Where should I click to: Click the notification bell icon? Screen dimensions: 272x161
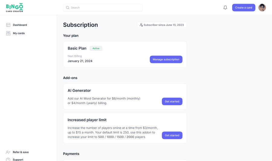225,8
